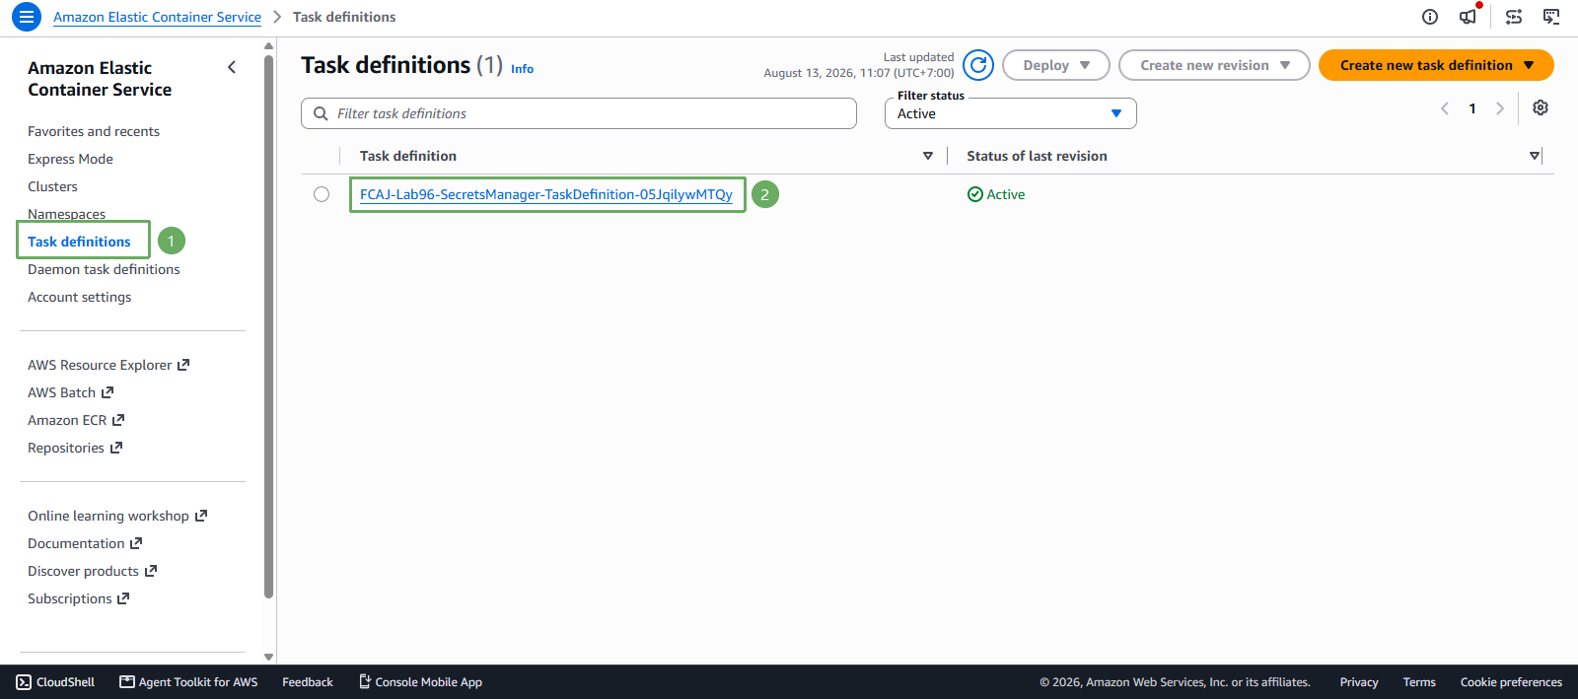This screenshot has width=1578, height=699.
Task: Open Online learning workshop link
Action: tap(117, 516)
